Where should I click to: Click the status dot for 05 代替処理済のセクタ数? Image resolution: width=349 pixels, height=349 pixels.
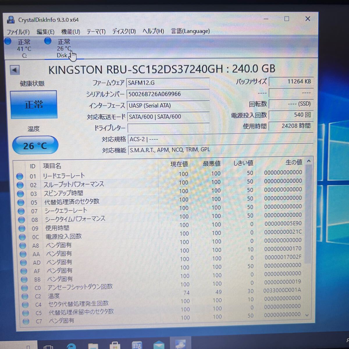[21, 202]
